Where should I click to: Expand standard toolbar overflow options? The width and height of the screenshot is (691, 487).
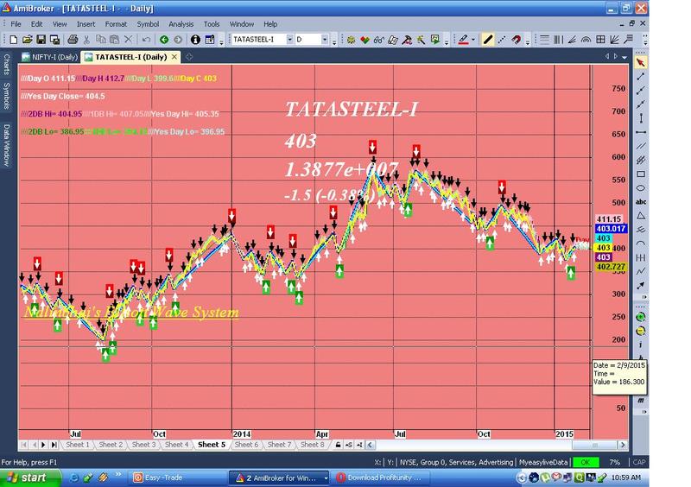tap(222, 41)
